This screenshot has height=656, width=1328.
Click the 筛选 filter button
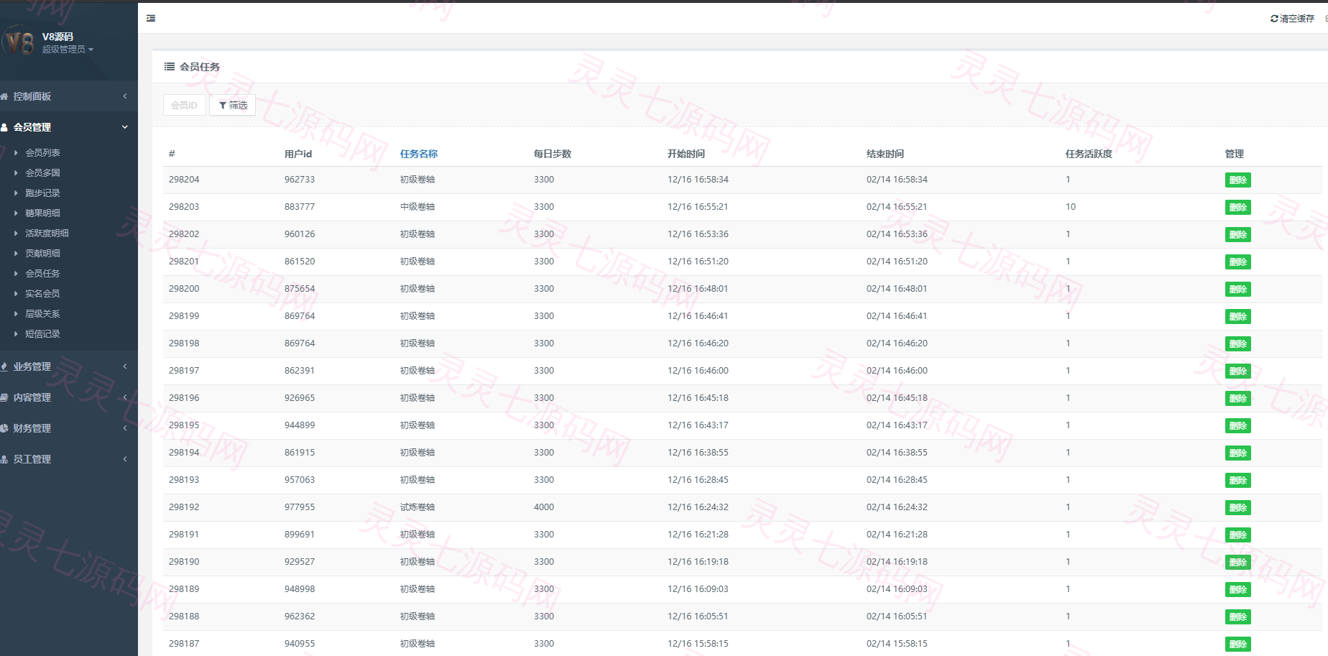pos(233,105)
